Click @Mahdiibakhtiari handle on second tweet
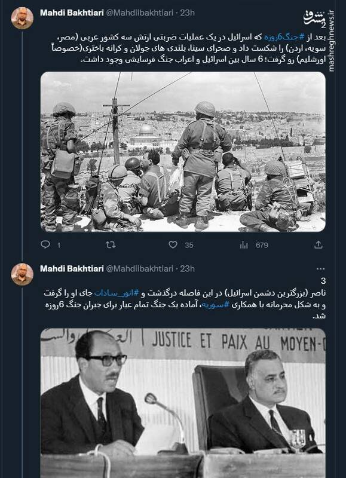 (x=140, y=268)
